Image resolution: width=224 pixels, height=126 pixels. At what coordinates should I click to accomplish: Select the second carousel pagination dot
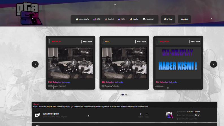click(x=126, y=94)
